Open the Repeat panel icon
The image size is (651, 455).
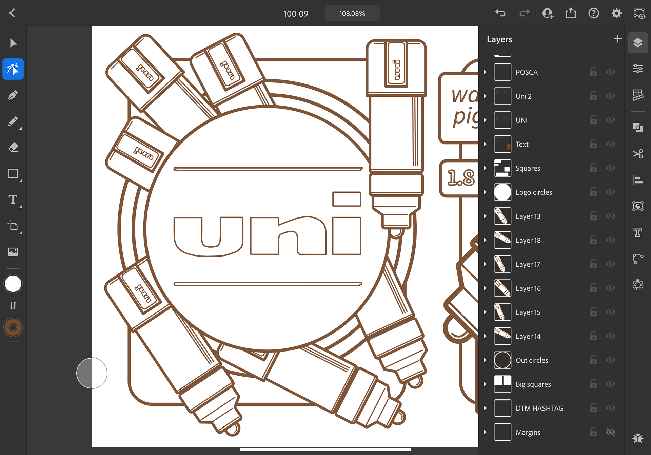(x=638, y=285)
